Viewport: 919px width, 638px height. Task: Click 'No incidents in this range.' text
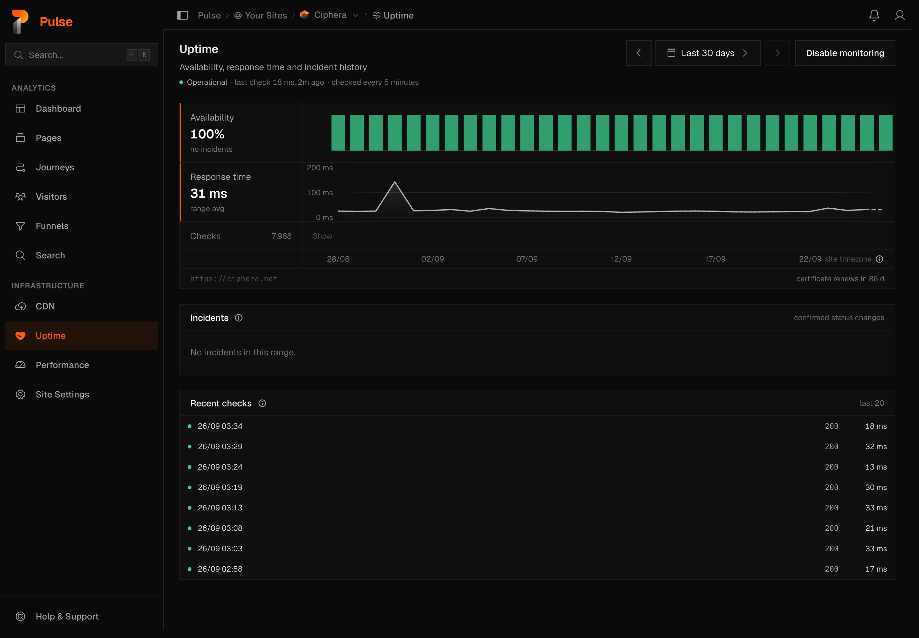(x=243, y=352)
